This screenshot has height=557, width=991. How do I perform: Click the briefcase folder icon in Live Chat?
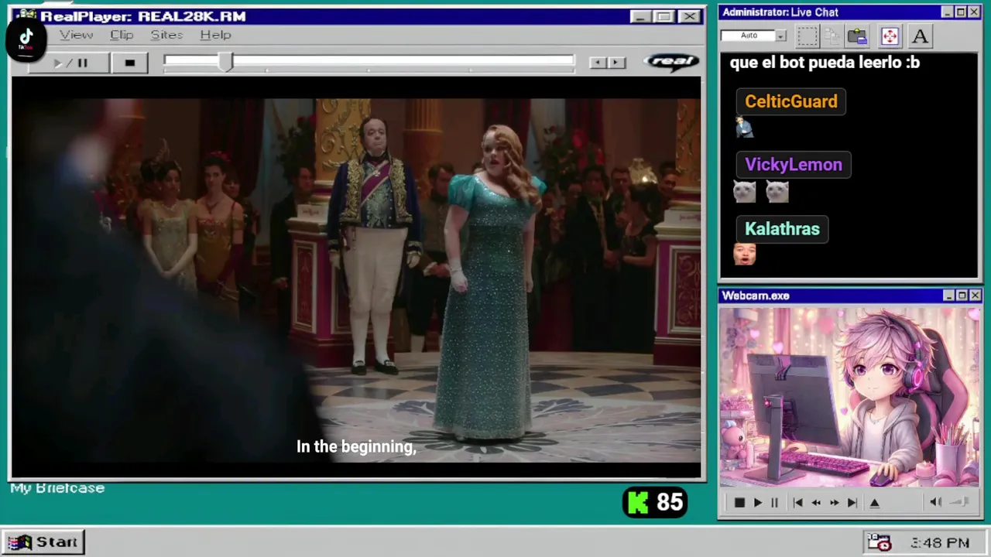pyautogui.click(x=857, y=36)
